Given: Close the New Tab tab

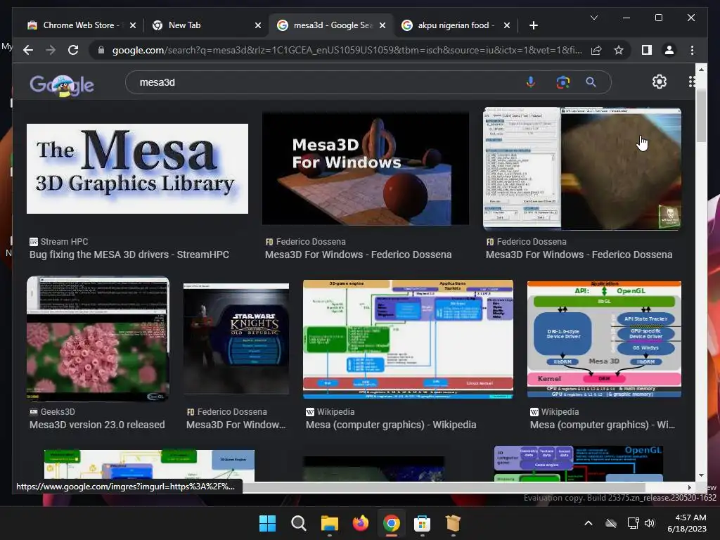Looking at the screenshot, I should pos(258,25).
